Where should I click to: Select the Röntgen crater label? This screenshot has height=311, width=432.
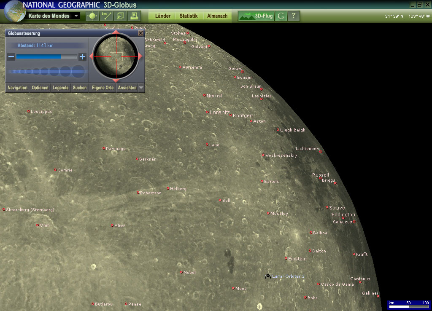coord(243,115)
